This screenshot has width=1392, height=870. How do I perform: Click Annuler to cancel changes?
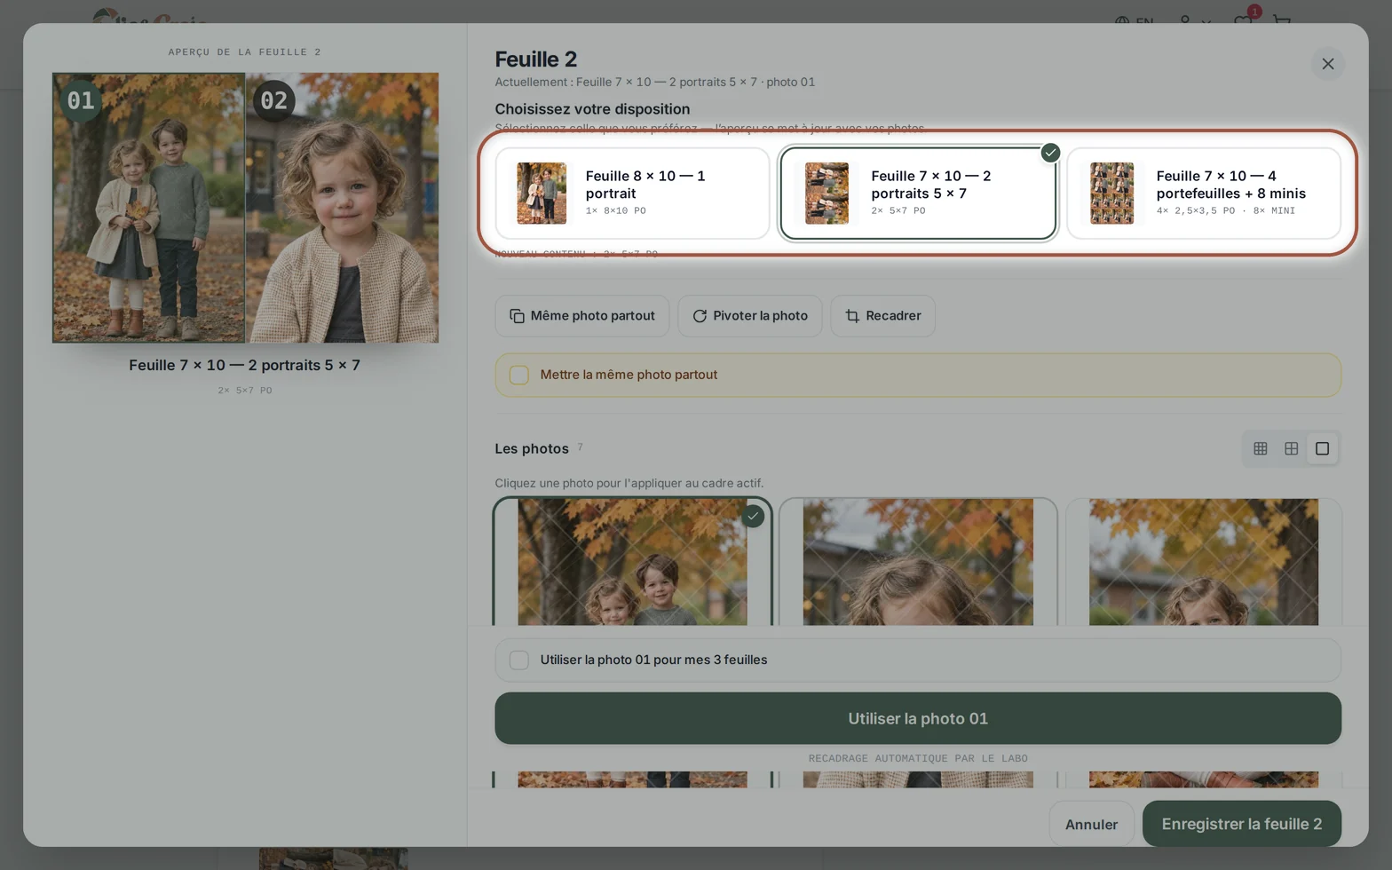(x=1091, y=824)
